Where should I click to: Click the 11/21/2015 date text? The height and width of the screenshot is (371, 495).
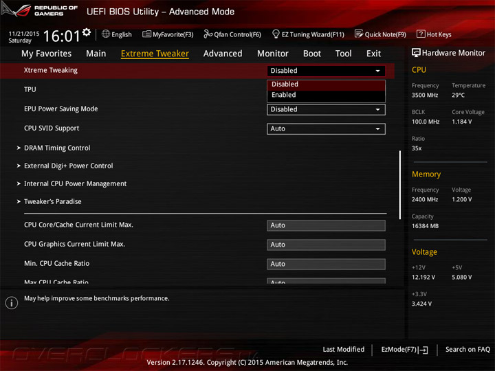24,34
